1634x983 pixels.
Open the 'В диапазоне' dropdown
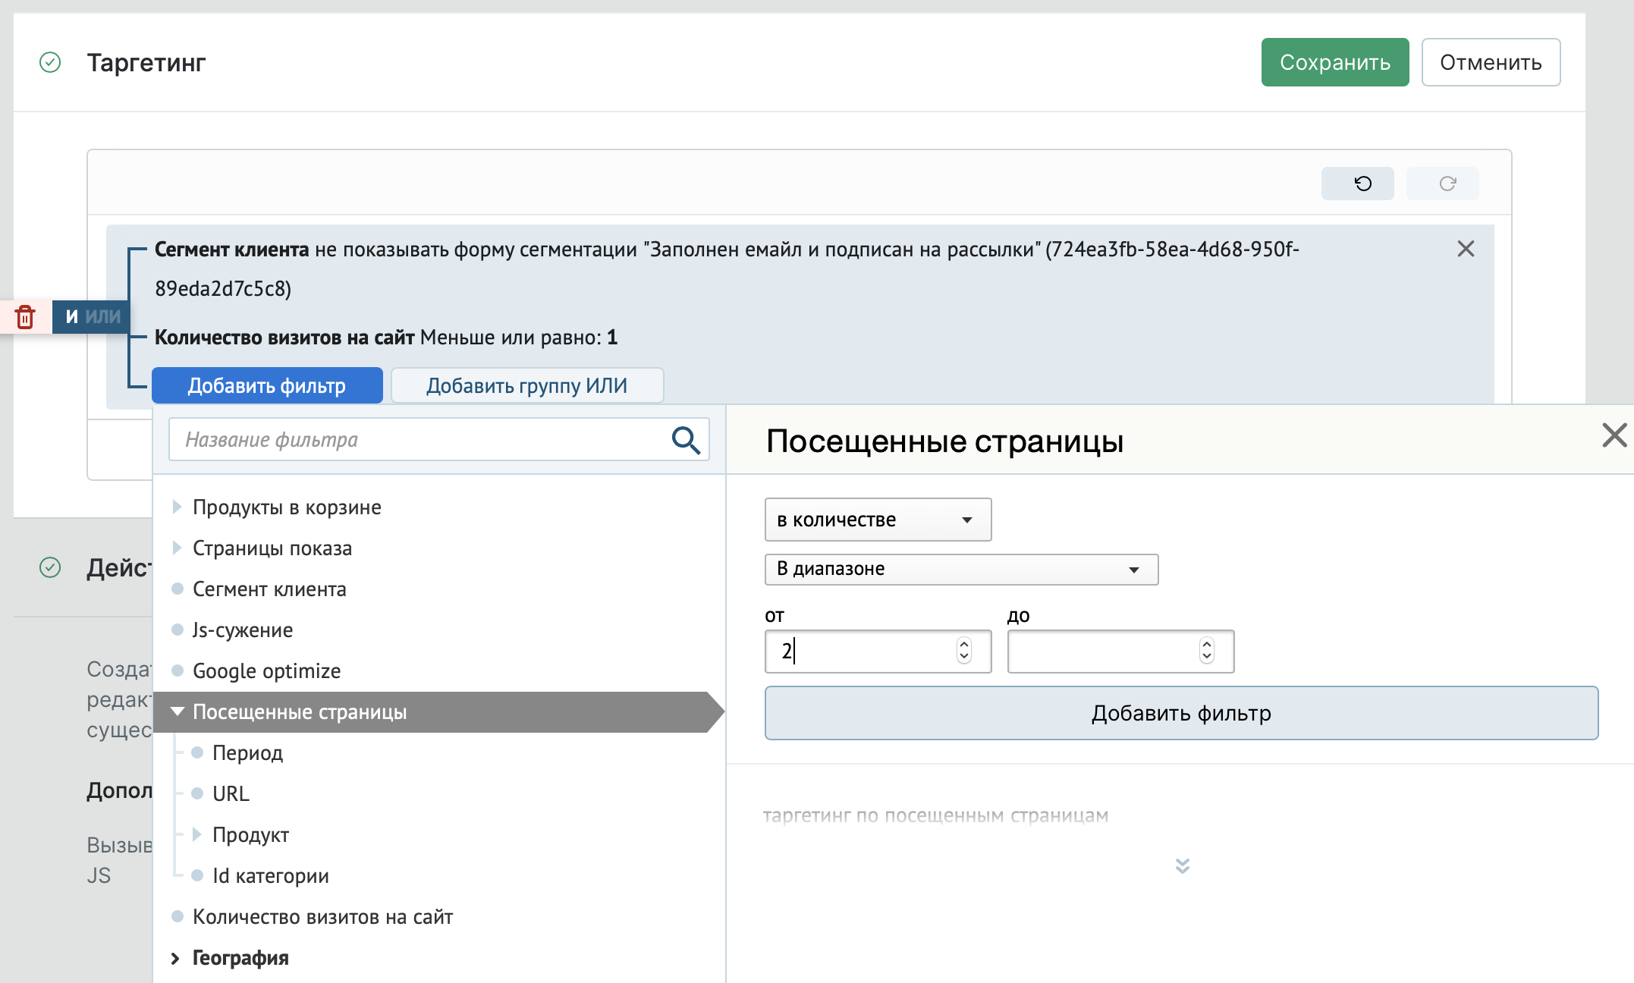tap(961, 569)
